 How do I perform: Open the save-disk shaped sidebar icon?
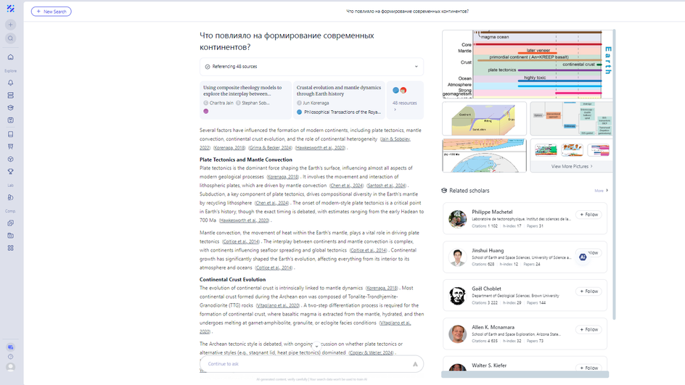[x=10, y=120]
